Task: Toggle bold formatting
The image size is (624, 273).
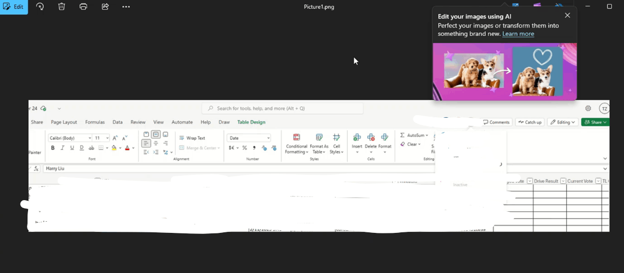Action: (52, 148)
